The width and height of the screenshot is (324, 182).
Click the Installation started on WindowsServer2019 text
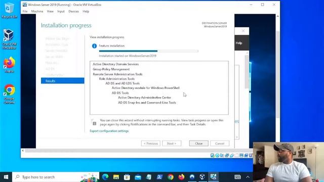point(128,56)
